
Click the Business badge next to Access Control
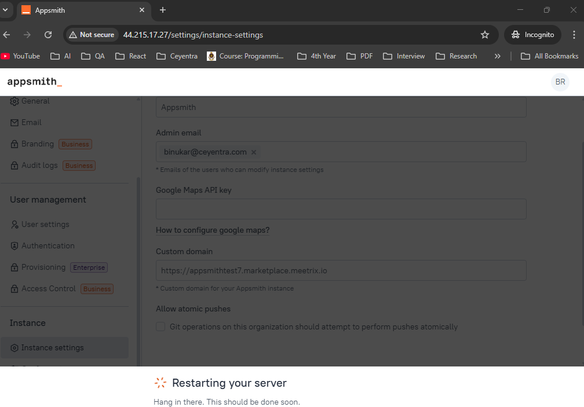pos(97,289)
